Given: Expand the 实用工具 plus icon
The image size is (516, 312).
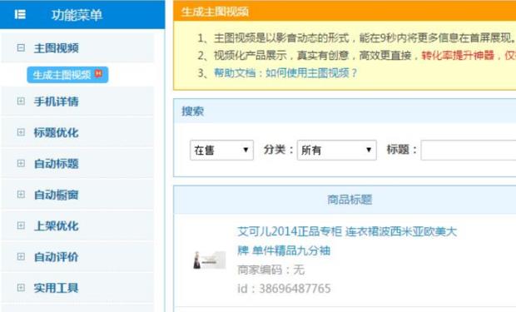Looking at the screenshot, I should 21,288.
